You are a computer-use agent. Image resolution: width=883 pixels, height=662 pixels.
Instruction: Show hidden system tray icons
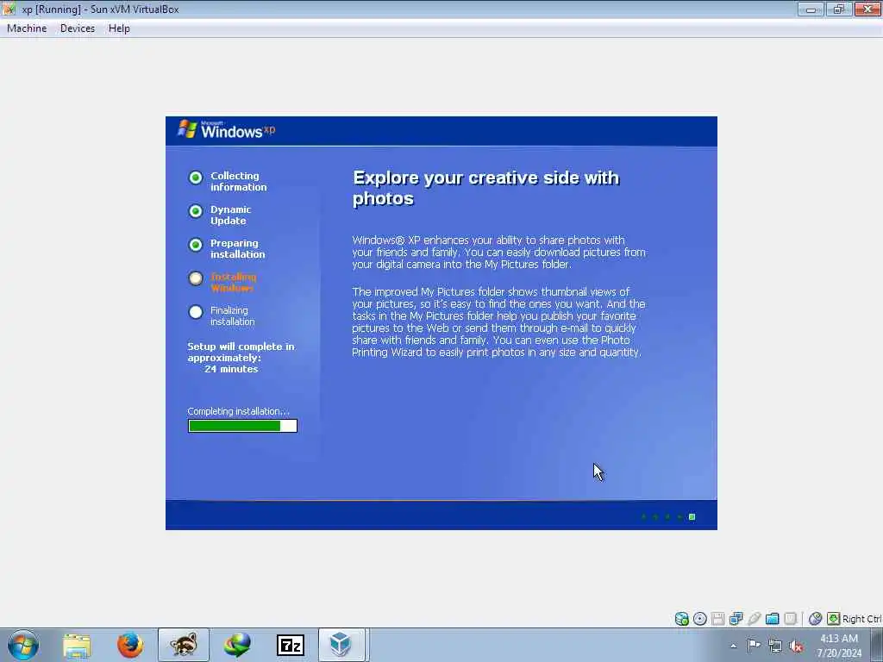pyautogui.click(x=733, y=646)
